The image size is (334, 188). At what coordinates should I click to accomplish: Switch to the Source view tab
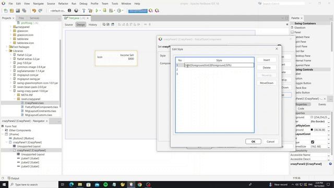(68, 25)
